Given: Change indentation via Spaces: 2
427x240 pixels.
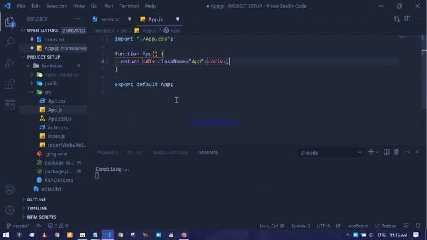Looking at the screenshot, I should (x=301, y=226).
